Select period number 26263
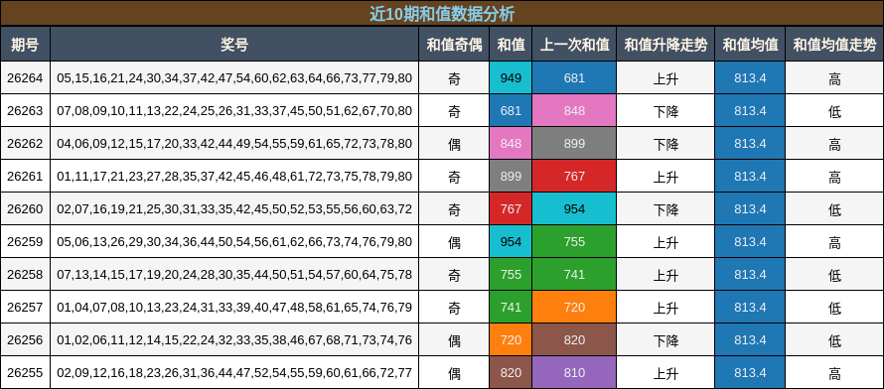 (25, 111)
